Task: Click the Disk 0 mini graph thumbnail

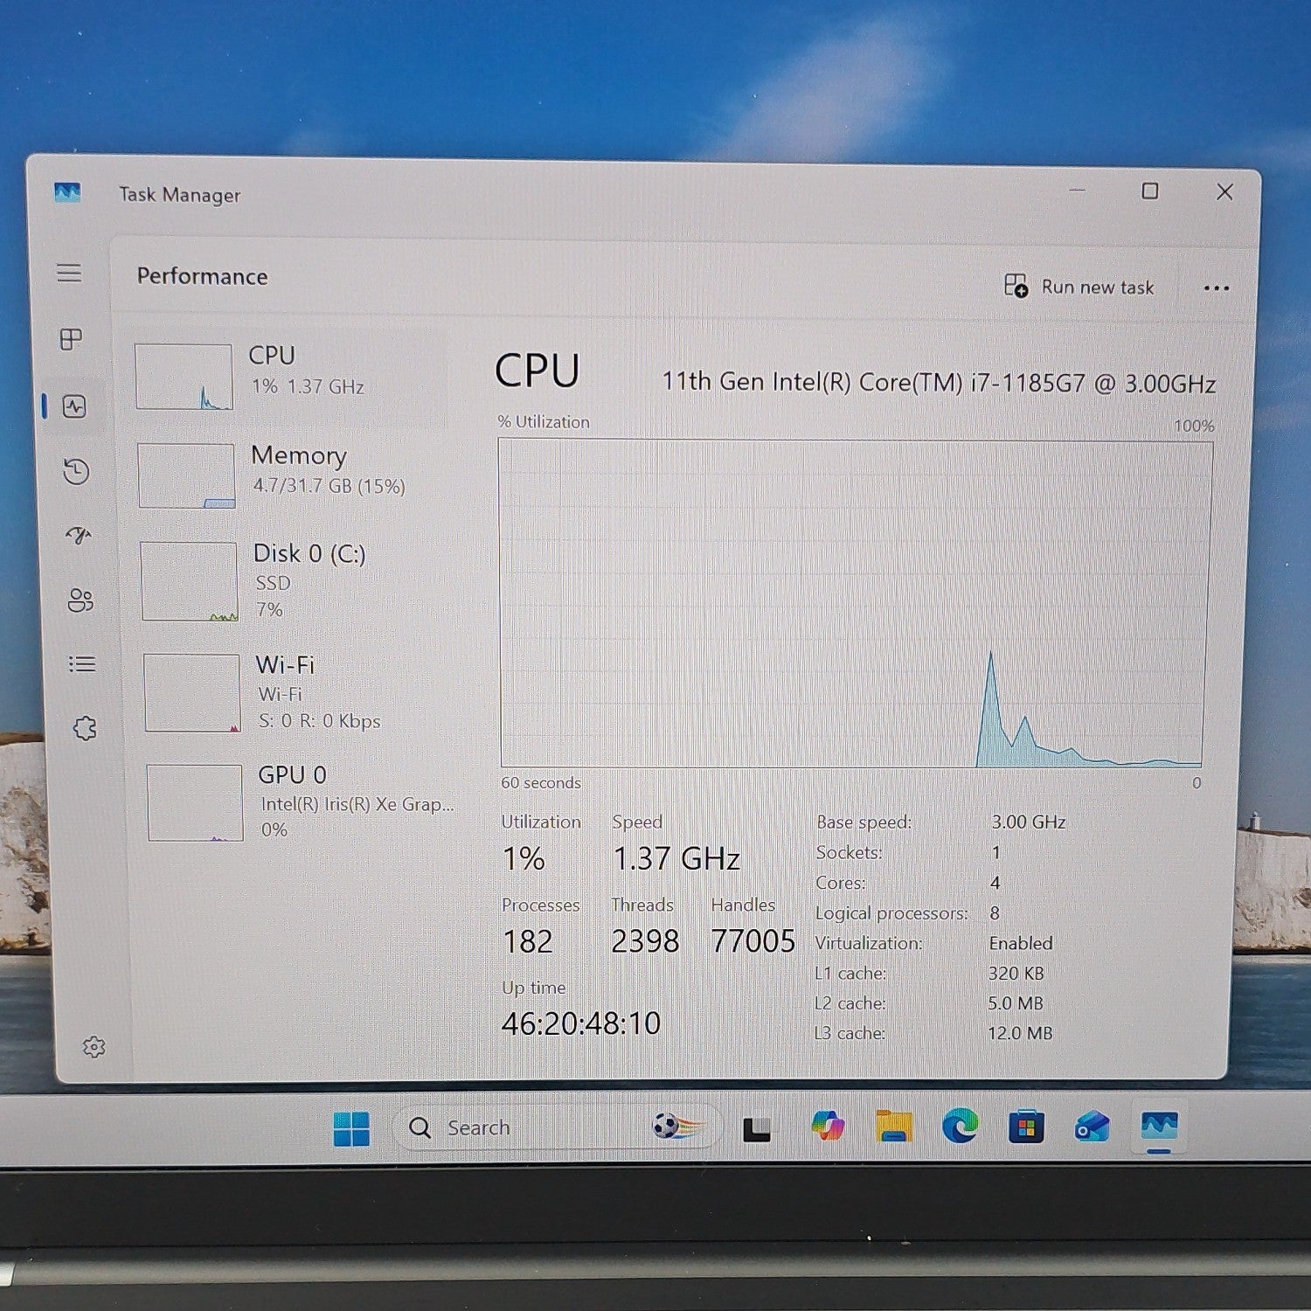Action: (189, 581)
